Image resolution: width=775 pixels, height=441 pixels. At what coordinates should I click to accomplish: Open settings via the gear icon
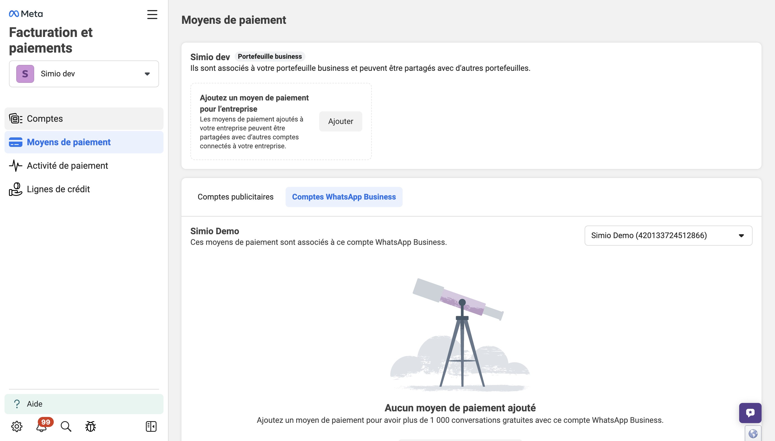tap(17, 426)
